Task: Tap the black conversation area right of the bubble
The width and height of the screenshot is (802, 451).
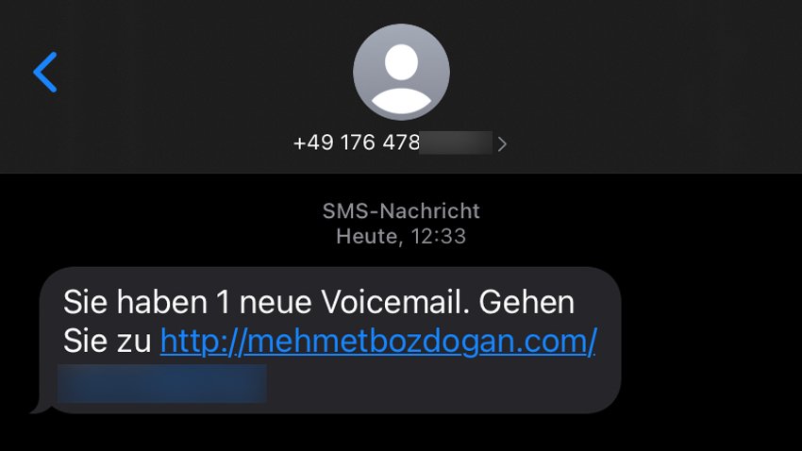Action: (x=711, y=338)
